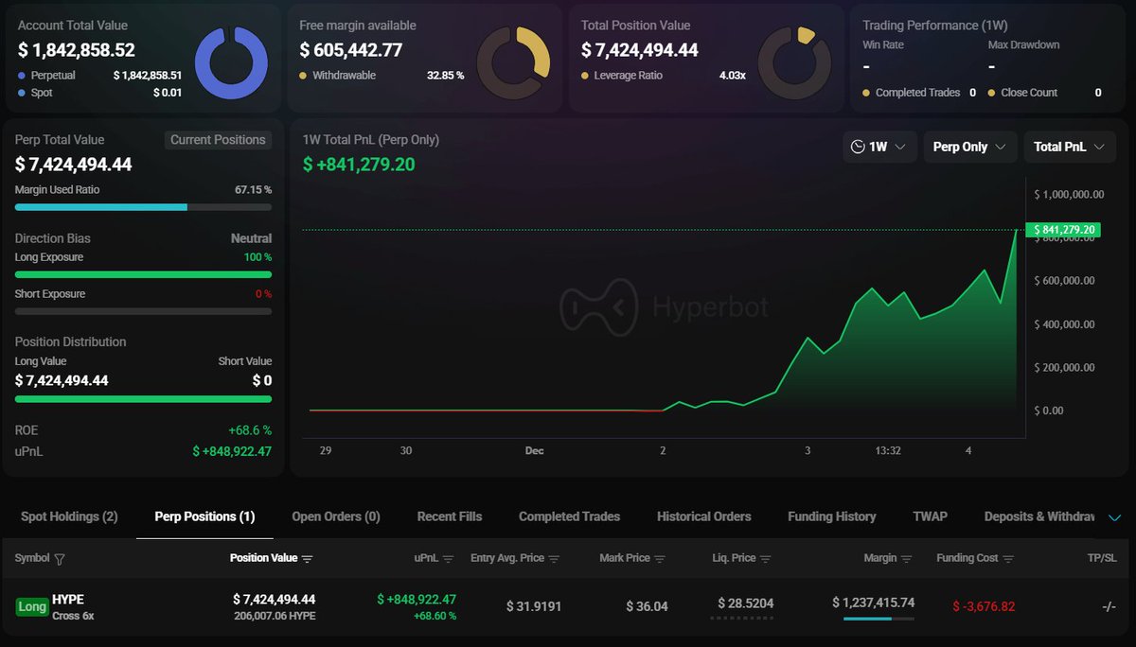Open the Recent Fills tab
The width and height of the screenshot is (1136, 647).
[449, 516]
